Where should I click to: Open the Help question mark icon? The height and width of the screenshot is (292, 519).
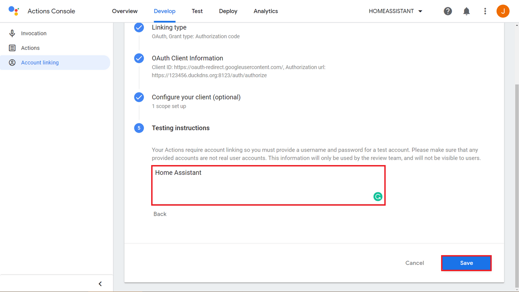point(448,11)
